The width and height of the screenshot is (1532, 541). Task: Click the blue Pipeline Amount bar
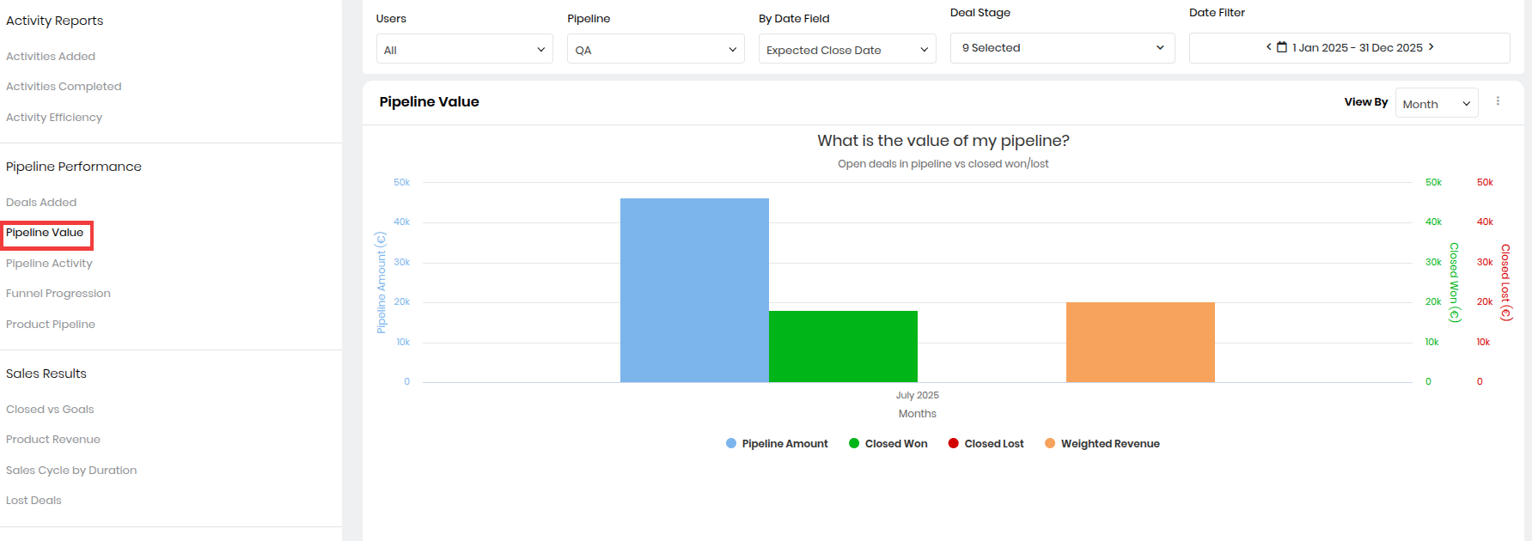coord(694,290)
